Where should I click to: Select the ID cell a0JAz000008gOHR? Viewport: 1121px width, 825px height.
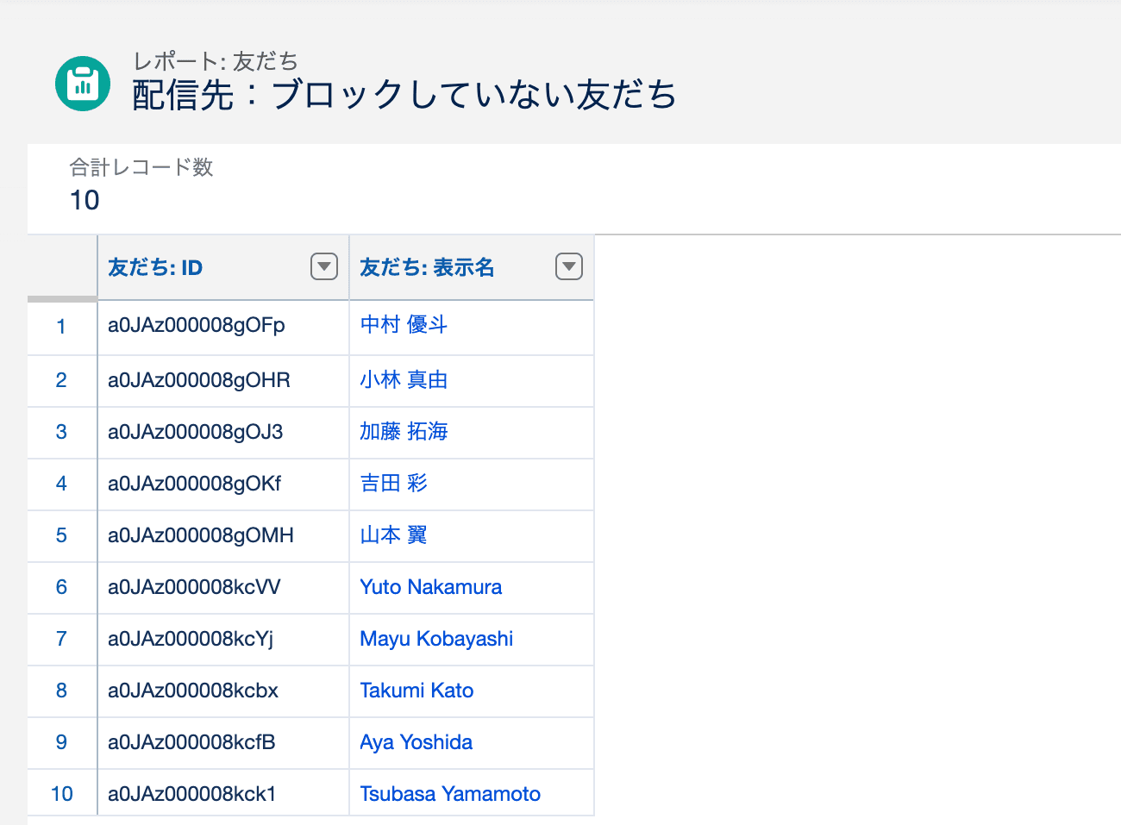click(223, 381)
